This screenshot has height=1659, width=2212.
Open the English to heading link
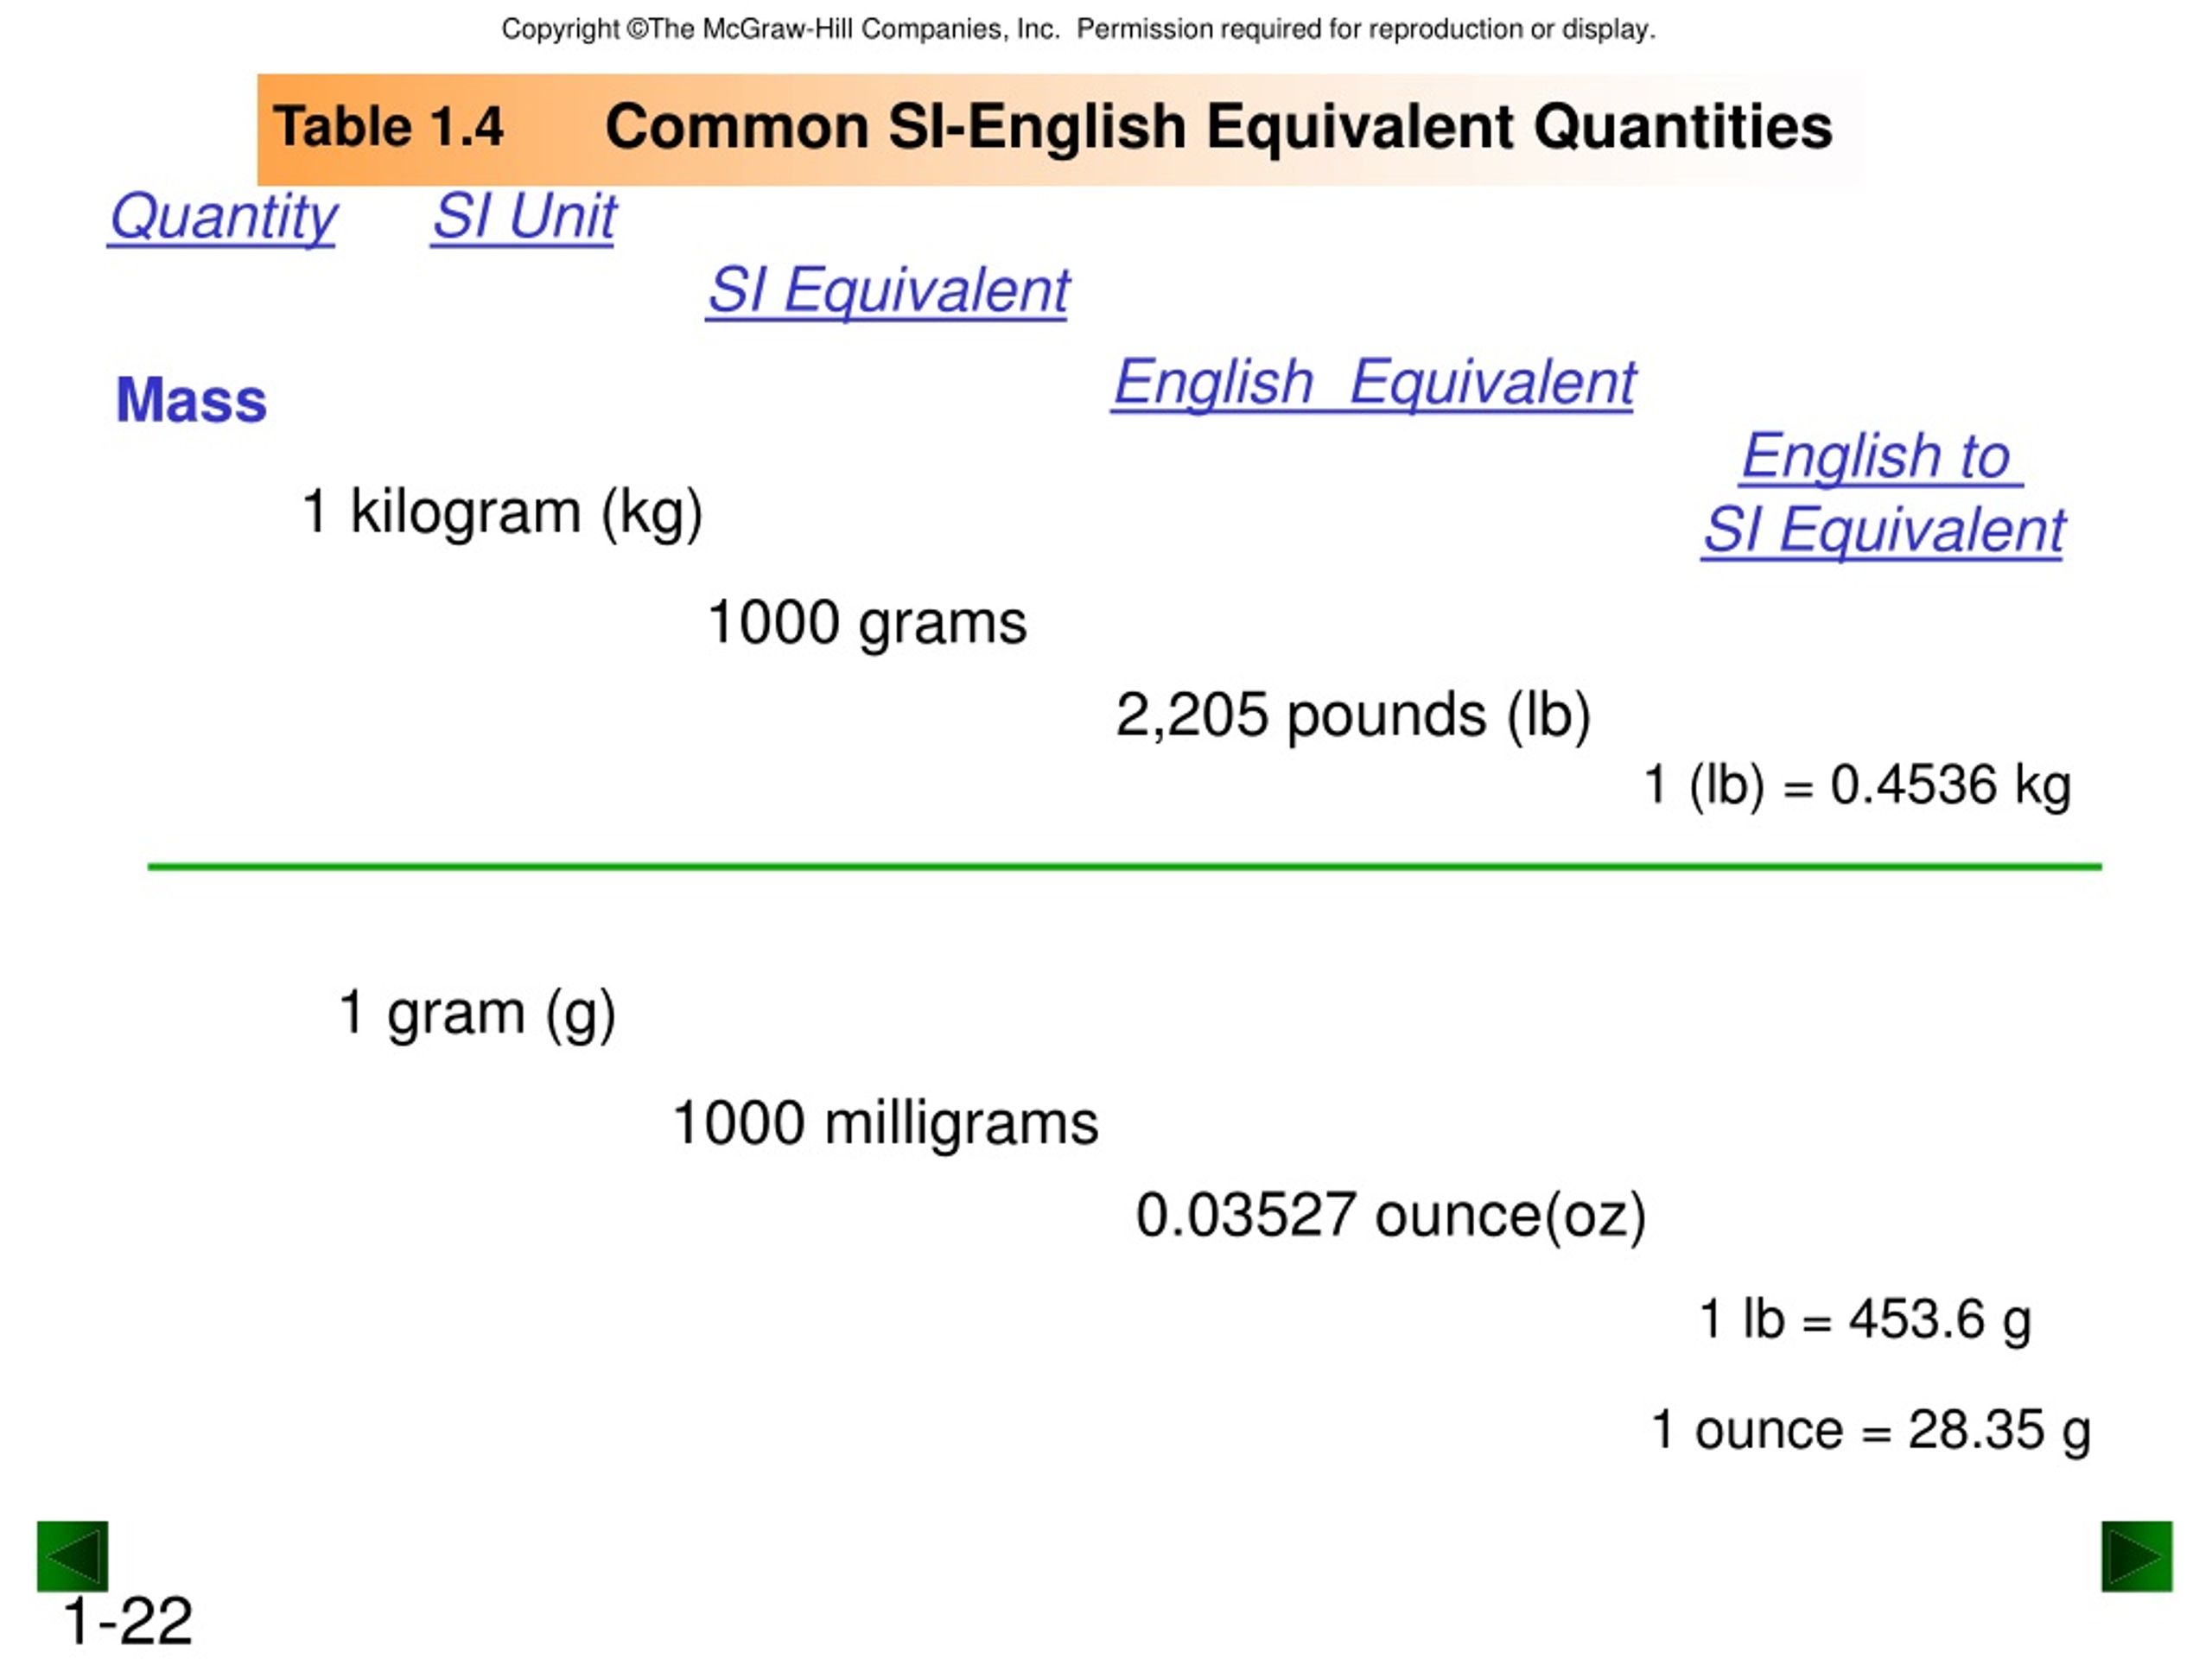pos(1880,457)
